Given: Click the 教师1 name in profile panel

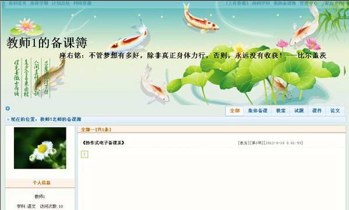Looking at the screenshot, I should click(40, 197).
